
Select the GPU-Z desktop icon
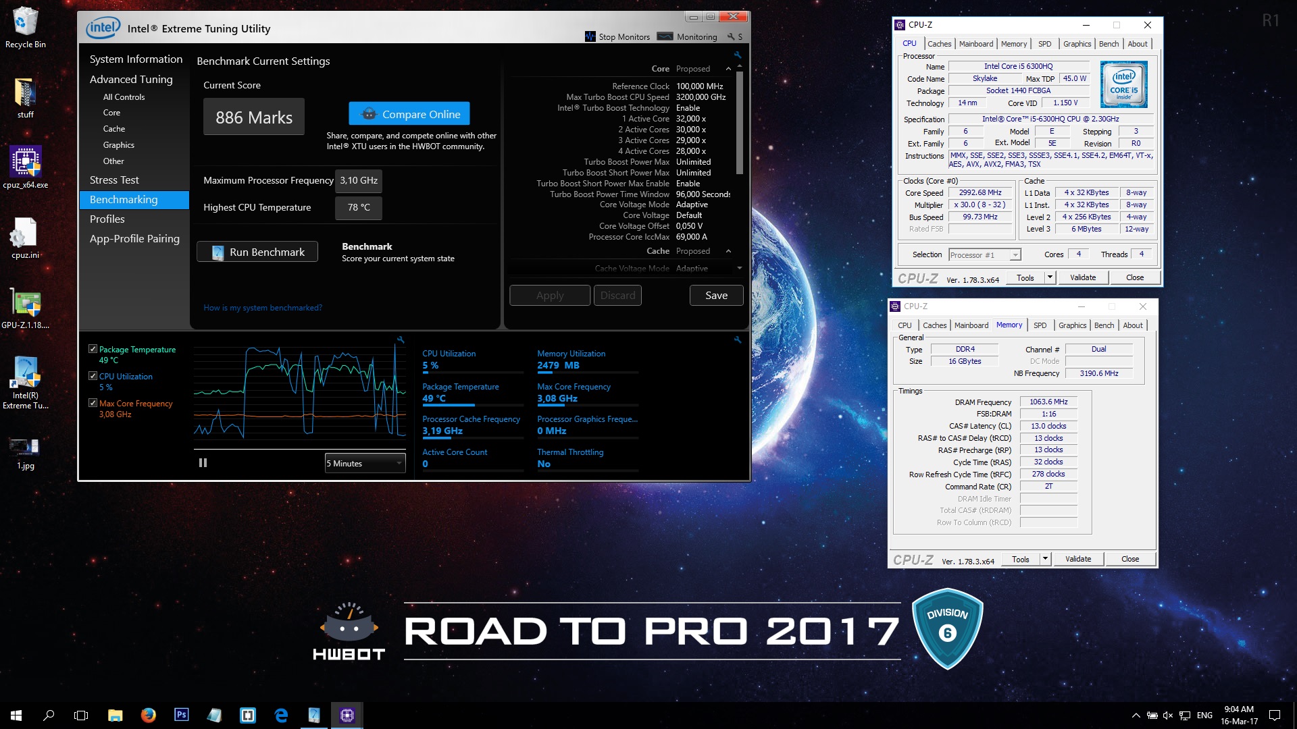(x=25, y=308)
